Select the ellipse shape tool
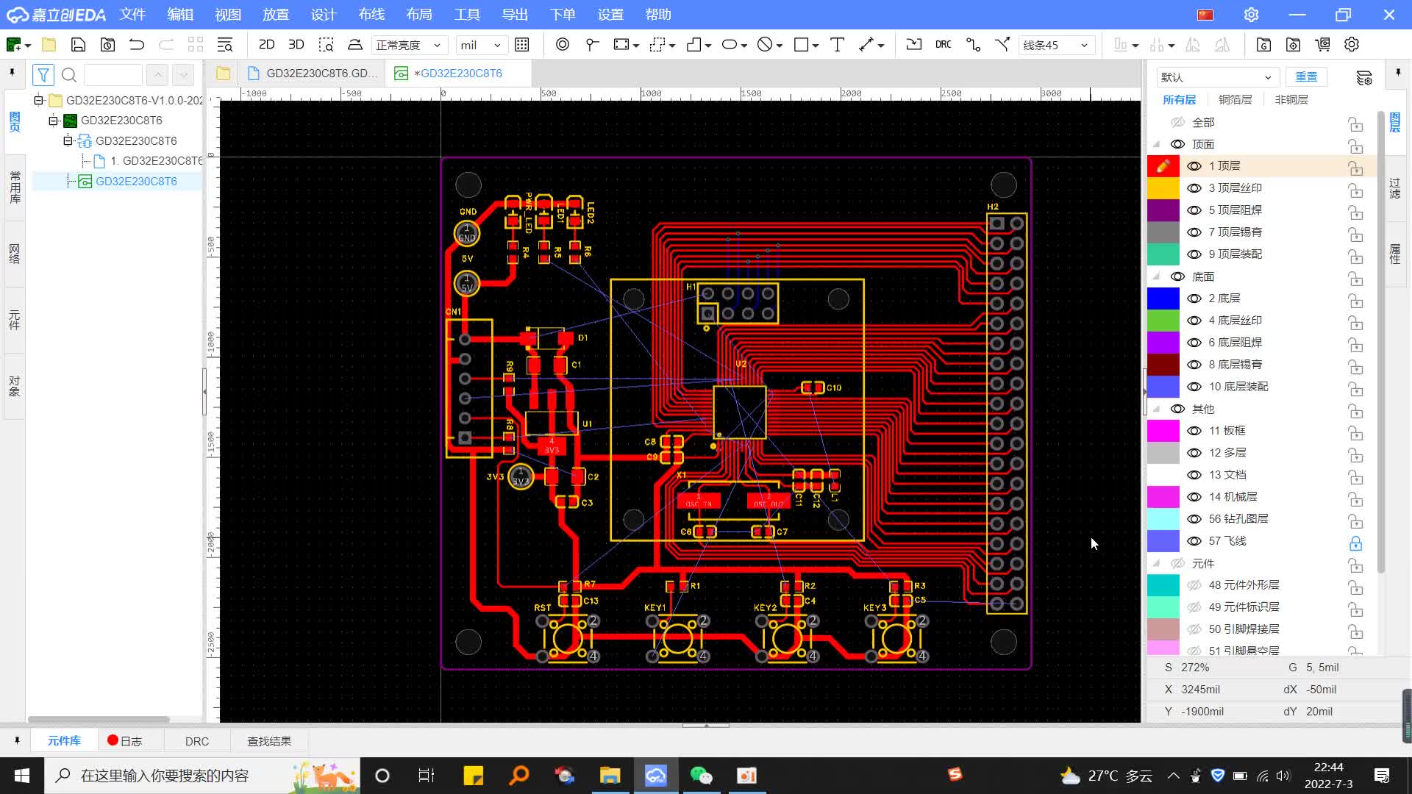Viewport: 1412px width, 794px height. (x=730, y=45)
